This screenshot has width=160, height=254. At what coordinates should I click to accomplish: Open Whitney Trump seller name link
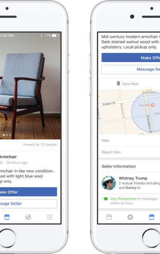(133, 178)
